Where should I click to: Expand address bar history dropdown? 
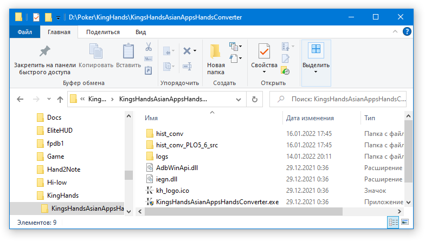[x=239, y=100]
